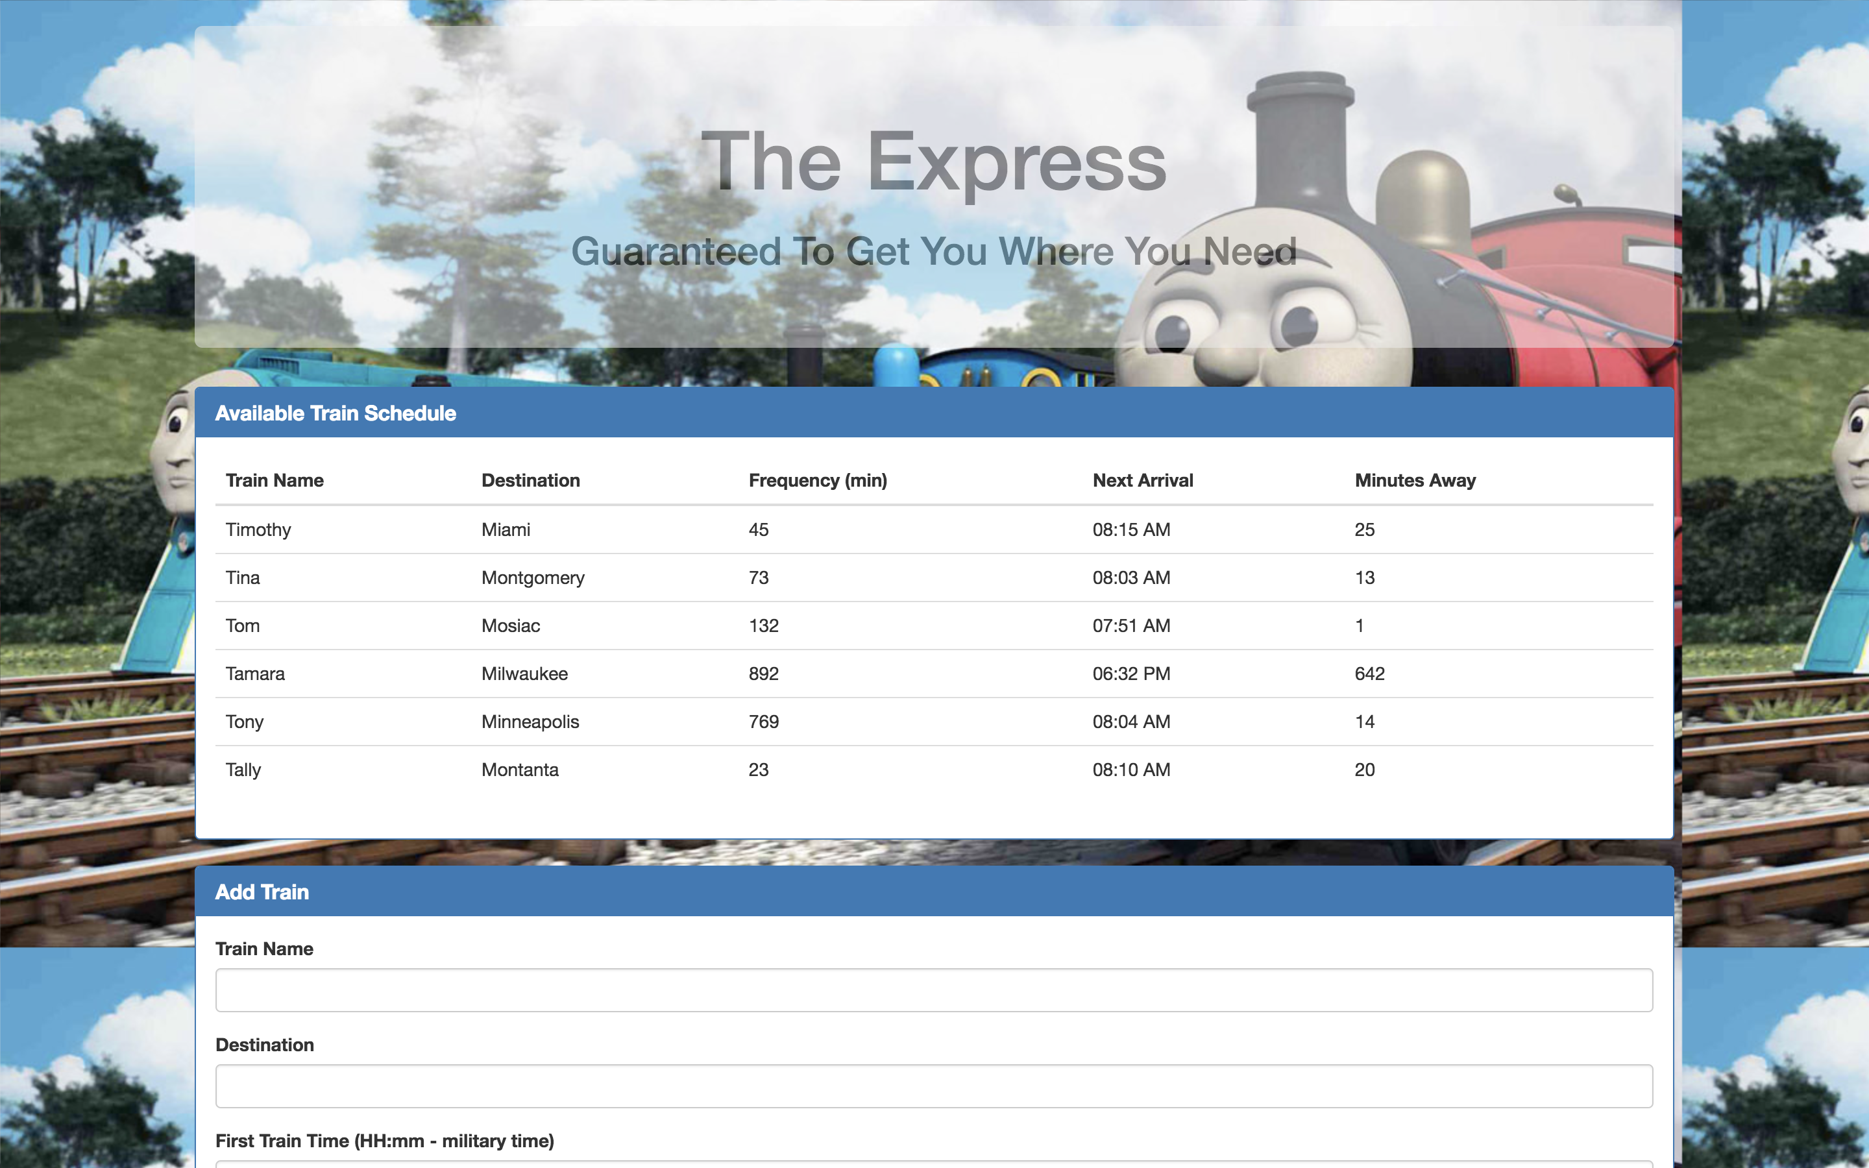Click the Destination input field
This screenshot has width=1869, height=1168.
click(x=934, y=1086)
